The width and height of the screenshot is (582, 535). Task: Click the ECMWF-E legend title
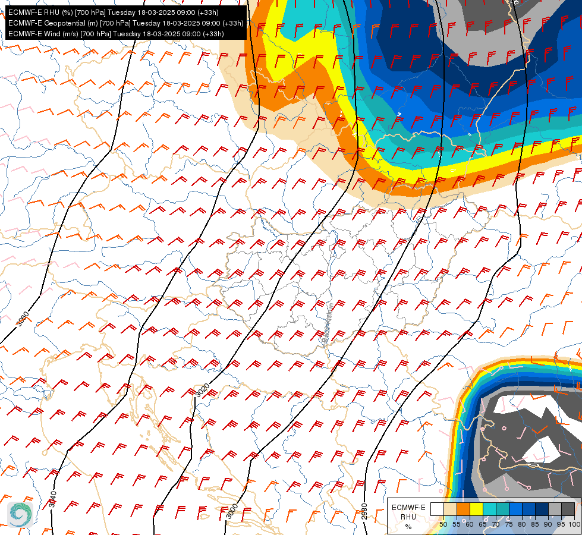[x=408, y=508]
